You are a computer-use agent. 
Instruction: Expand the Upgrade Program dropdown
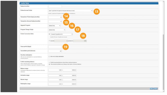pos(54,26)
